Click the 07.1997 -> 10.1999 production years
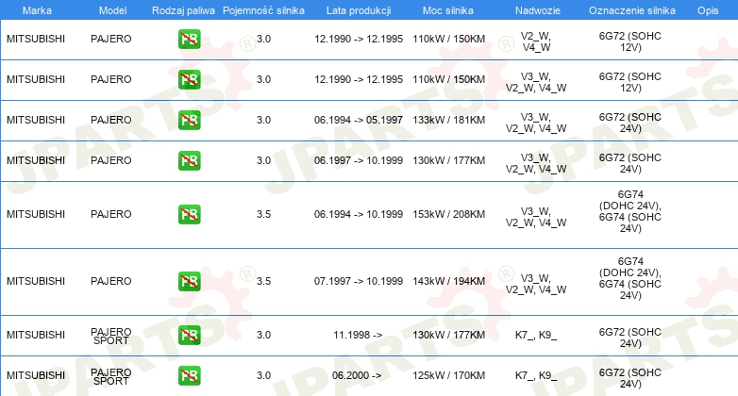Viewport: 738px width, 396px height. click(359, 281)
